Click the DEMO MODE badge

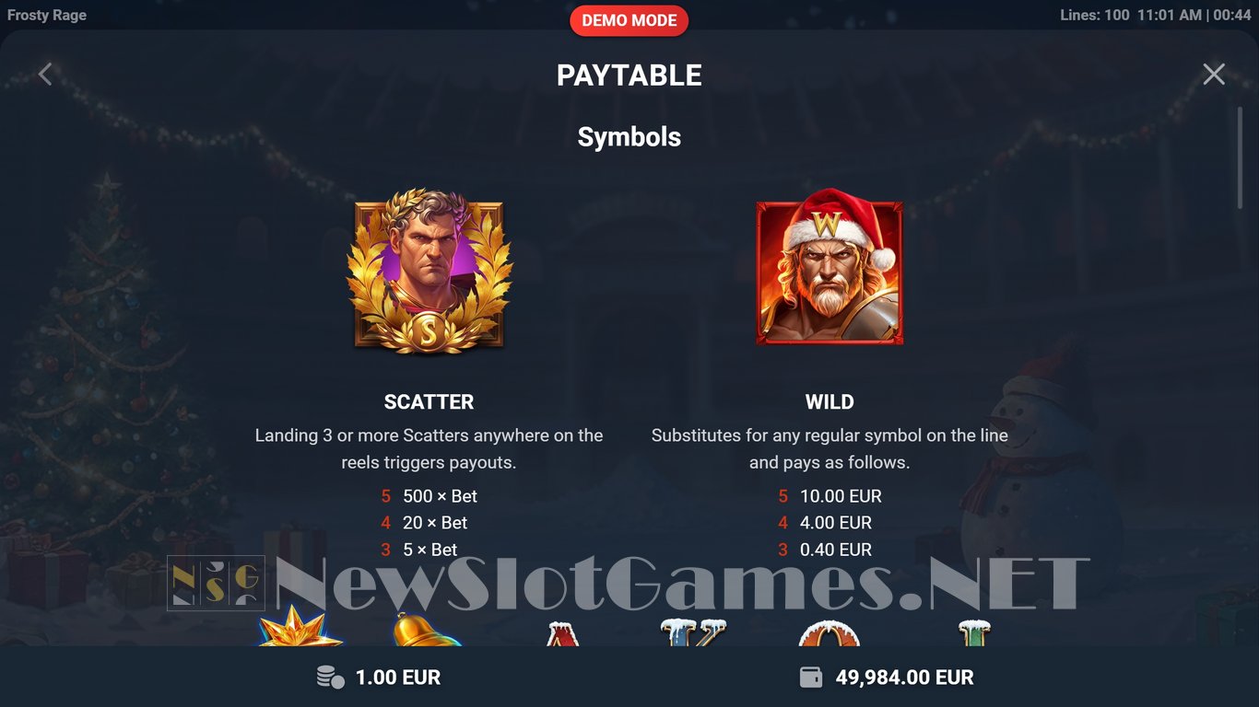click(x=629, y=20)
